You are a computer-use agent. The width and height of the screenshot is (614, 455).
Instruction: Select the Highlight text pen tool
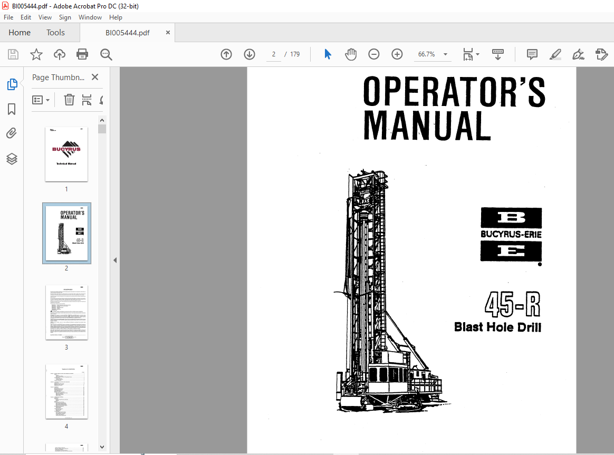pyautogui.click(x=555, y=54)
